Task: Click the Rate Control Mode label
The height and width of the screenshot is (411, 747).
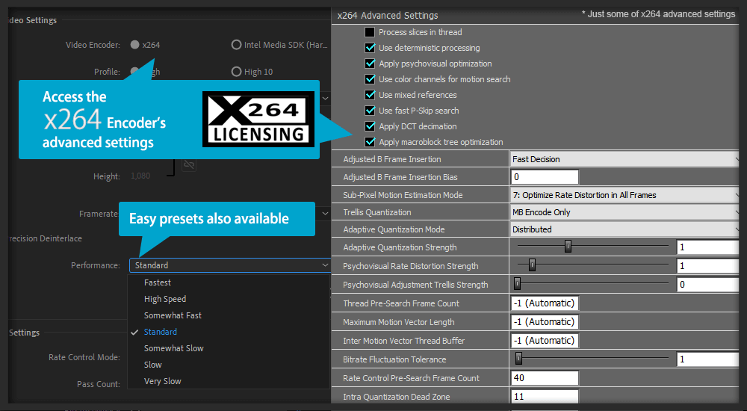Action: point(84,357)
